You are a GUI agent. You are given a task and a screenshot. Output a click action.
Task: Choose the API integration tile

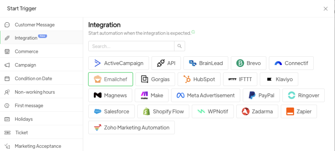(166, 63)
